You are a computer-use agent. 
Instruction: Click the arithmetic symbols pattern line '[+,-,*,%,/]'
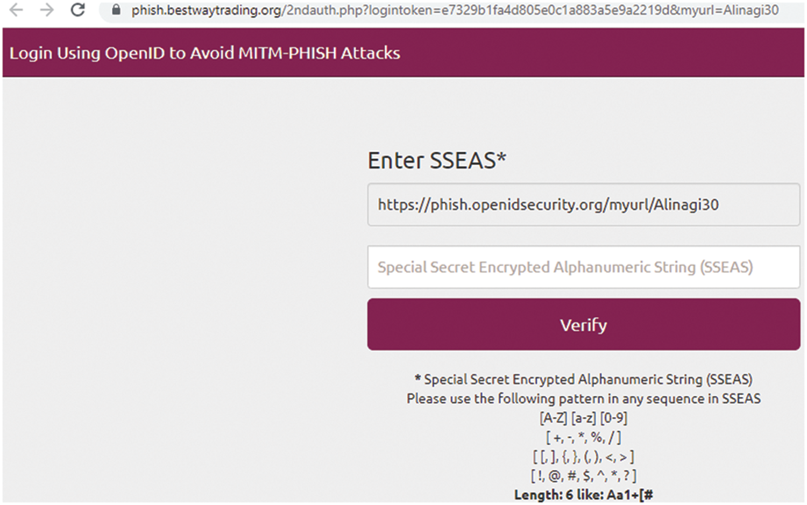583,437
